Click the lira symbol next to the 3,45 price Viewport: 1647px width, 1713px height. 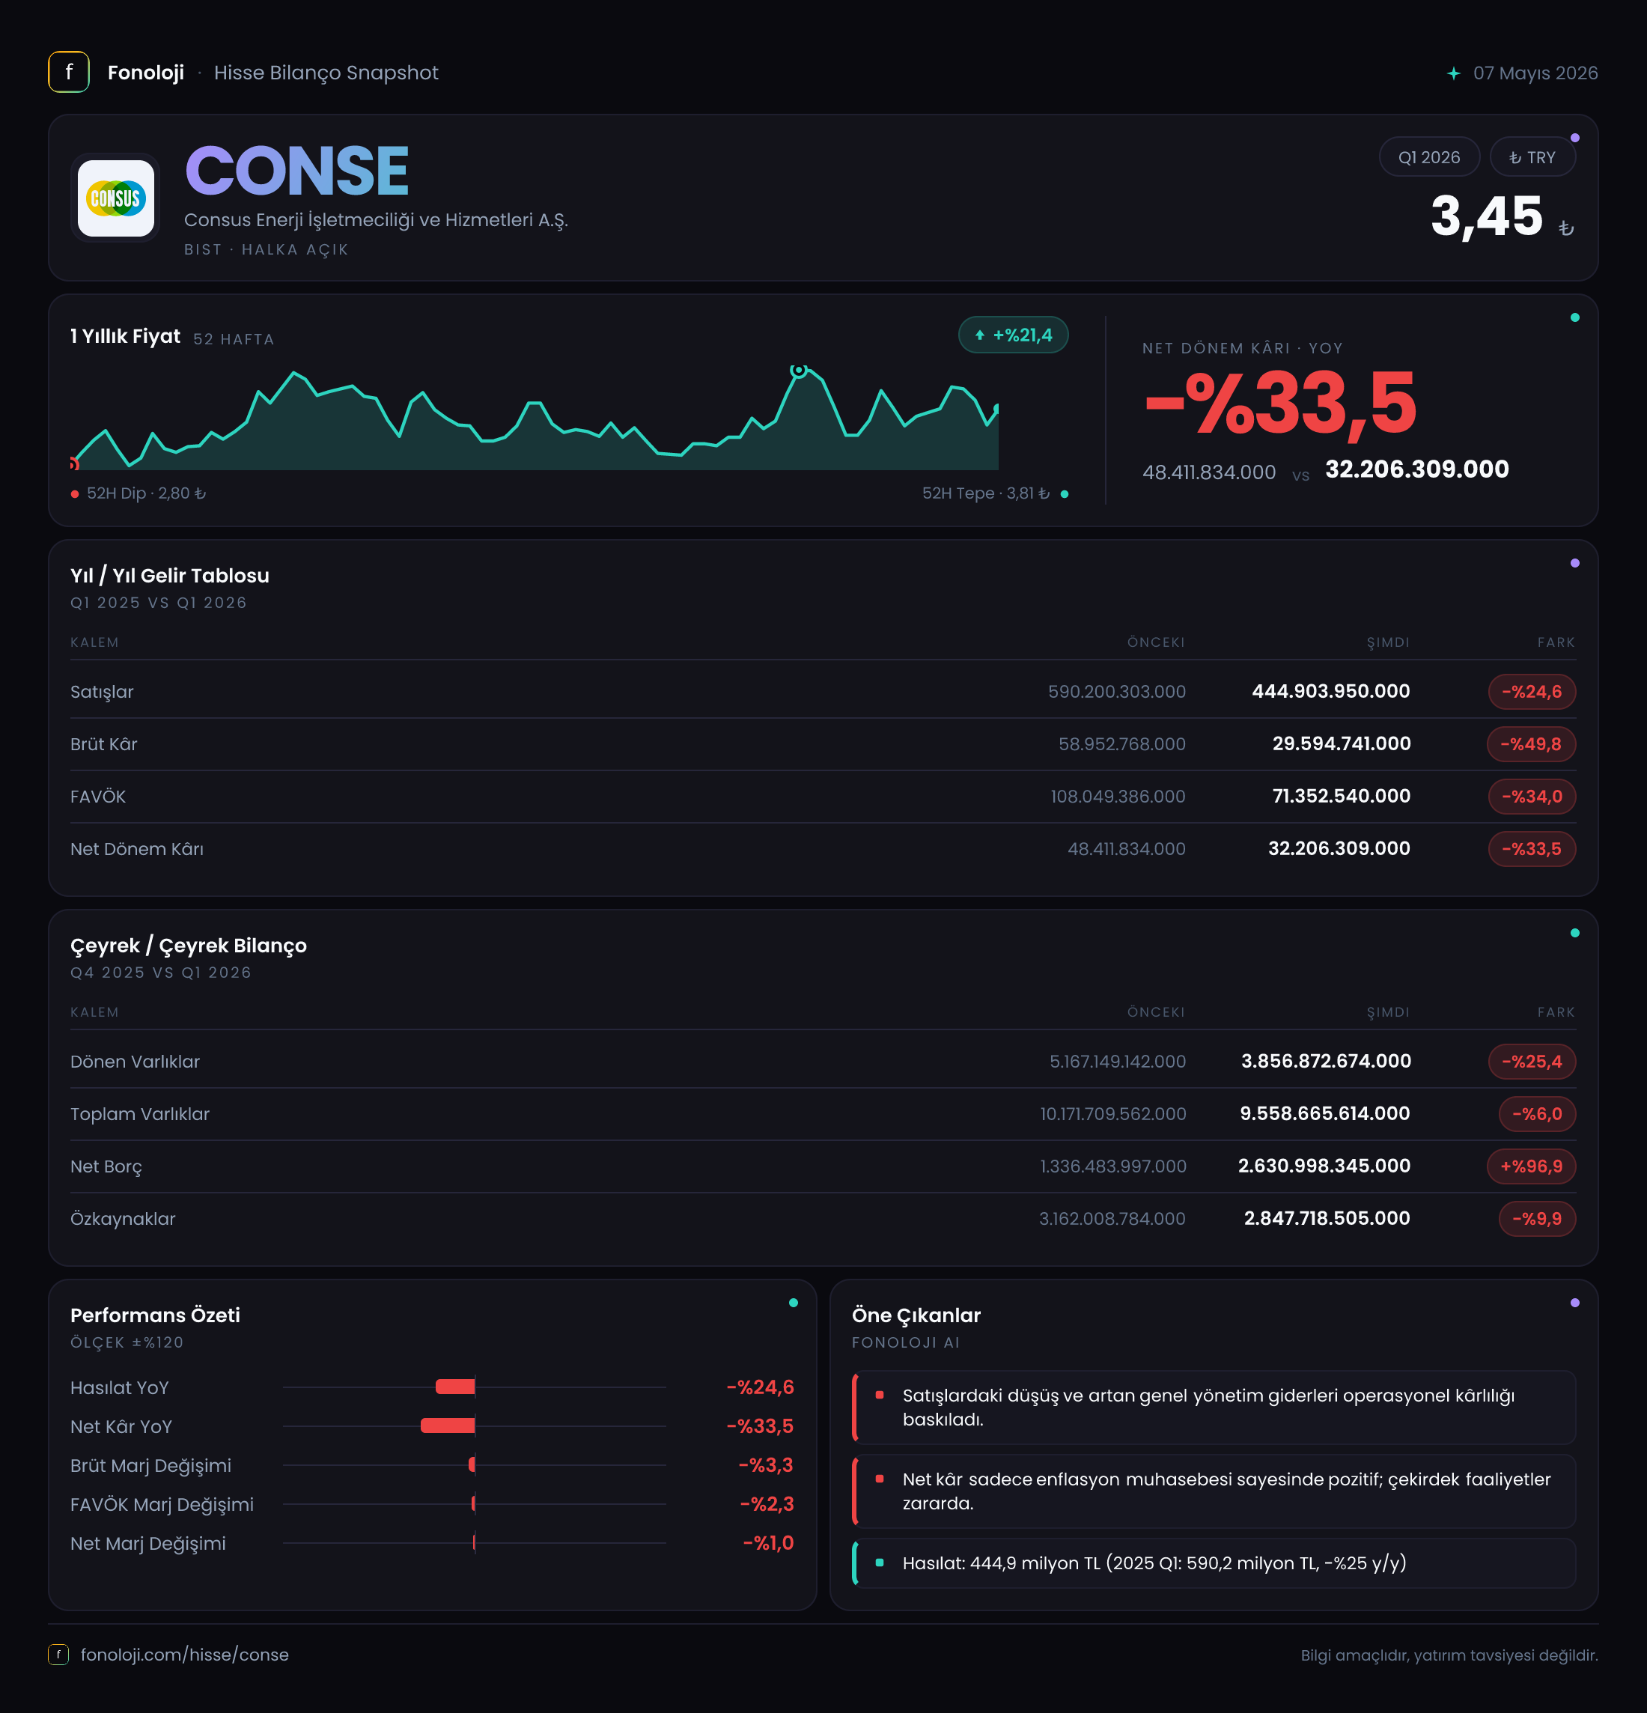[1565, 228]
